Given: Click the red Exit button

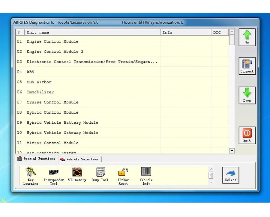Looking at the screenshot, I should pyautogui.click(x=247, y=135).
